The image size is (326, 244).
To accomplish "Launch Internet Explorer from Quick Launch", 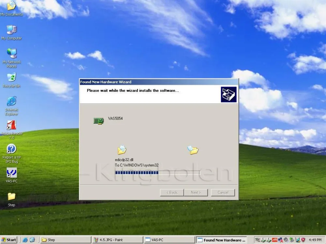I will click(25, 240).
